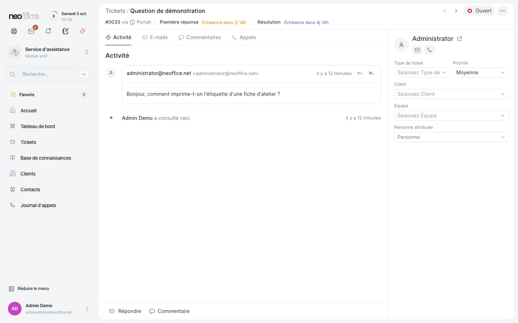518x323 pixels.
Task: Launch the orange sparkle AI assistant icon
Action: (82, 31)
